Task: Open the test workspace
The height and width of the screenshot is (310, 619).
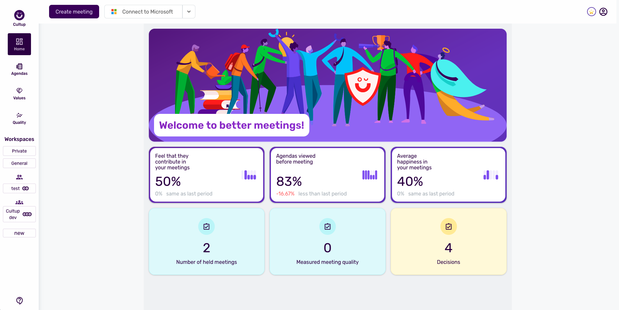Action: [x=19, y=188]
